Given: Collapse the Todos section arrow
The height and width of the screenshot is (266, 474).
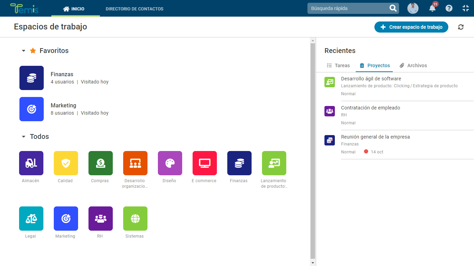Looking at the screenshot, I should tap(24, 136).
